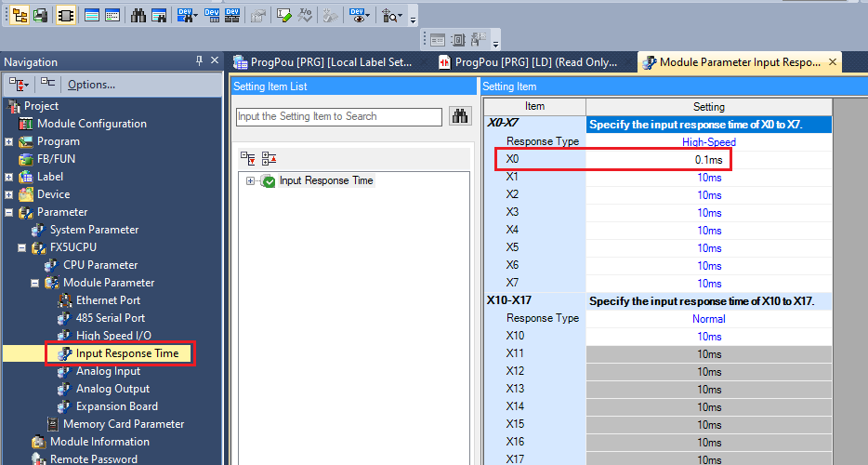The height and width of the screenshot is (465, 868).
Task: Select Module Configuration in tree
Action: click(91, 124)
